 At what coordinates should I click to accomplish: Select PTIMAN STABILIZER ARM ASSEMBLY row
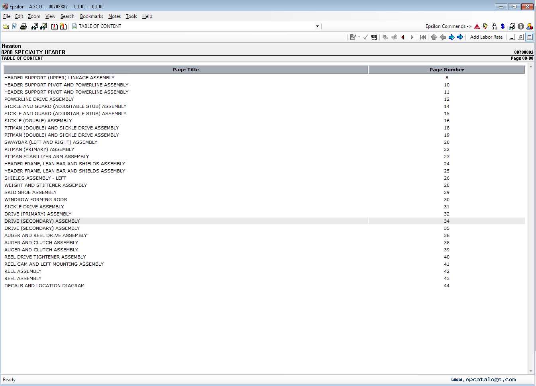[x=264, y=157]
